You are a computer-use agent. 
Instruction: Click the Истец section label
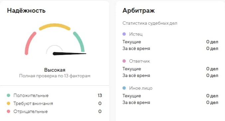point(136,34)
